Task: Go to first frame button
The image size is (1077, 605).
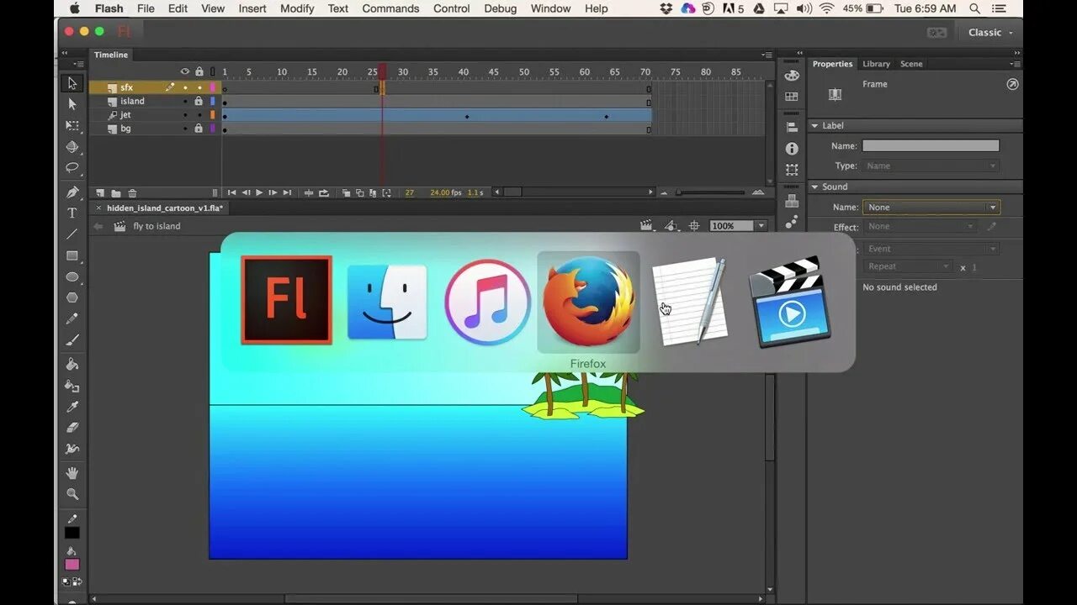Action: coord(232,192)
